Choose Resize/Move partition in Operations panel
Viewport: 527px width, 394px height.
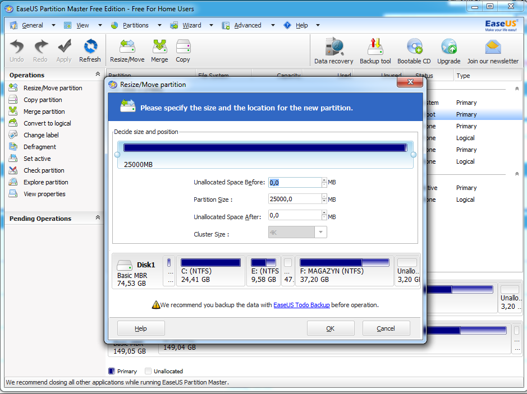click(53, 88)
